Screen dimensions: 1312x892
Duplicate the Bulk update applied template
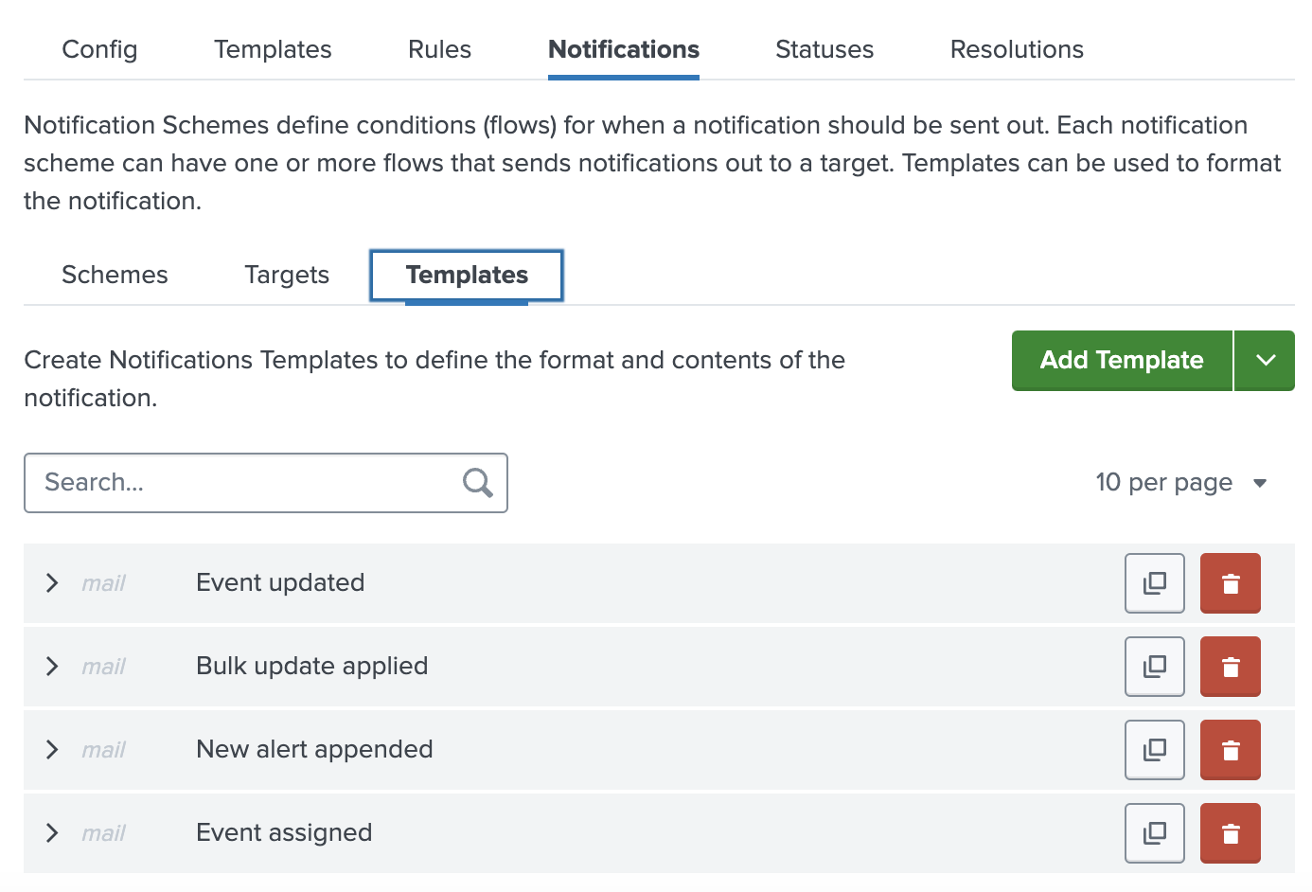(1154, 667)
